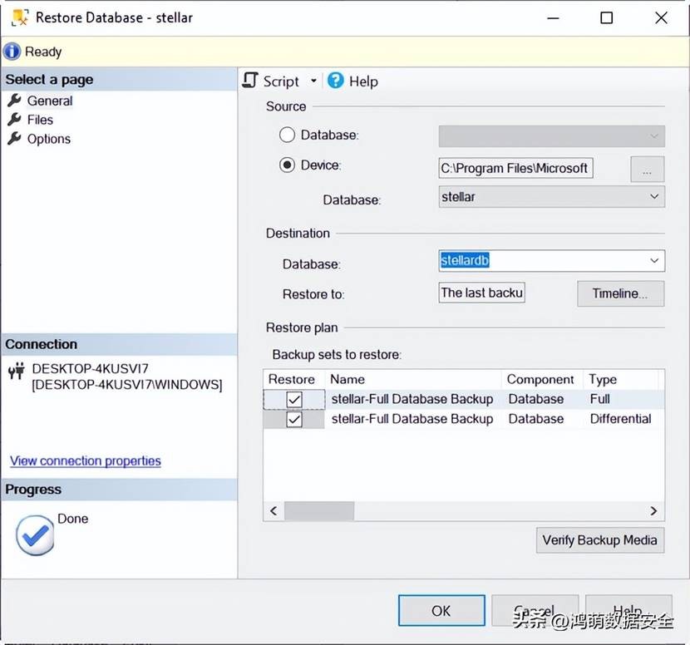Click the Timeline button
This screenshot has width=690, height=645.
620,293
